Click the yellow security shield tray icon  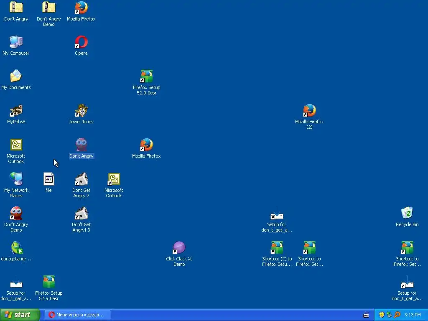point(382,315)
